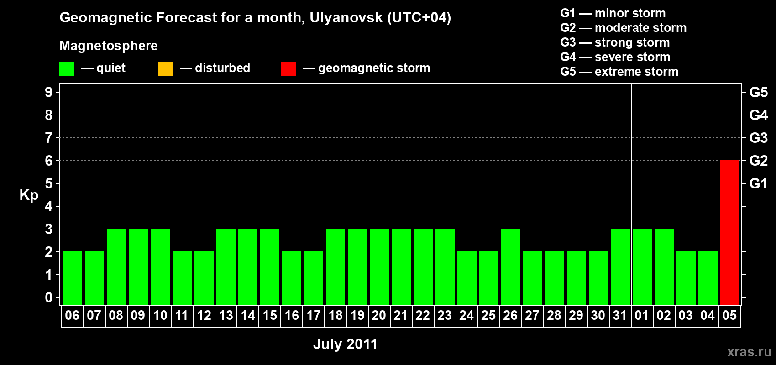The height and width of the screenshot is (365, 776).
Task: Click the G3 label on the right axis
Action: (x=758, y=138)
